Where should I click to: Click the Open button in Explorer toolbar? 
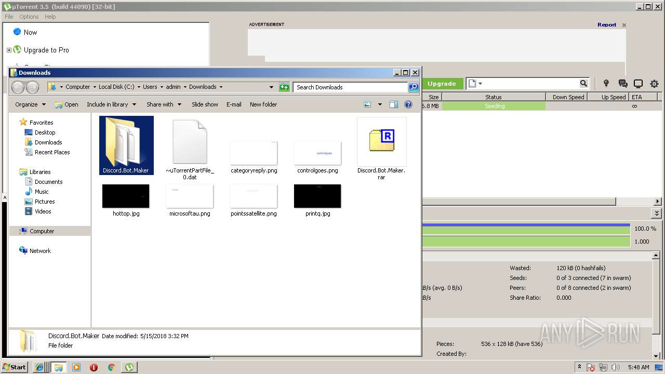pos(66,104)
